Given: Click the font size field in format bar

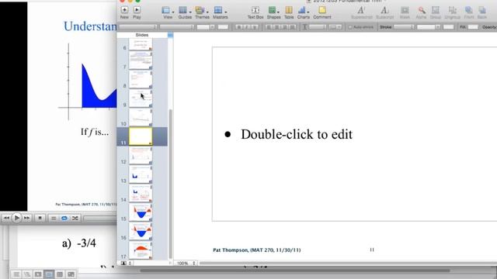Looking at the screenshot, I should click(205, 27).
